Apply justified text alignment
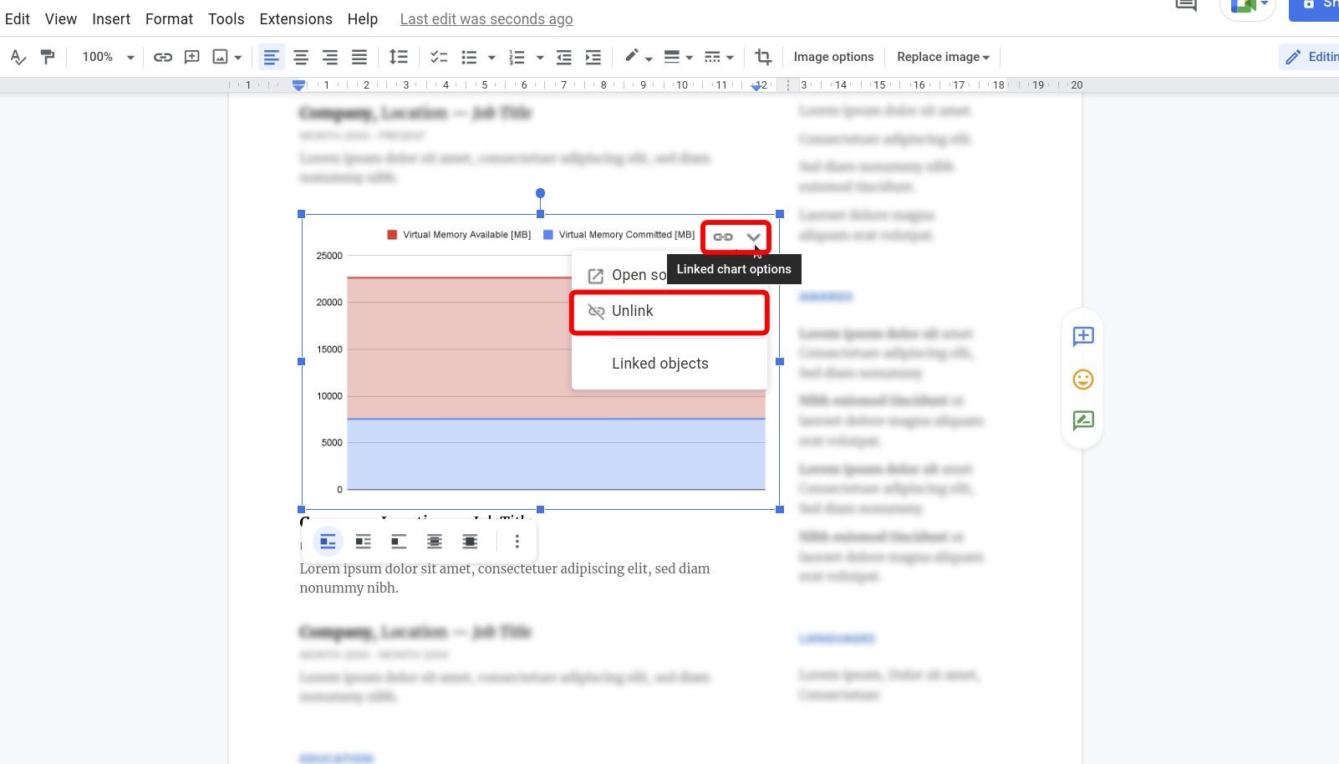 click(x=359, y=56)
